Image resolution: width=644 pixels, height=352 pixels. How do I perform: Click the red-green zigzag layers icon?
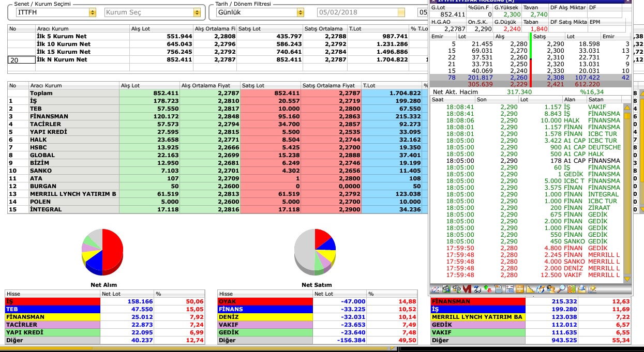572,289
